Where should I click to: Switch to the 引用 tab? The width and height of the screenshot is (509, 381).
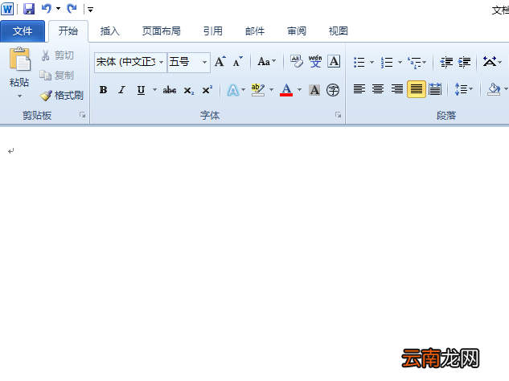pyautogui.click(x=213, y=31)
